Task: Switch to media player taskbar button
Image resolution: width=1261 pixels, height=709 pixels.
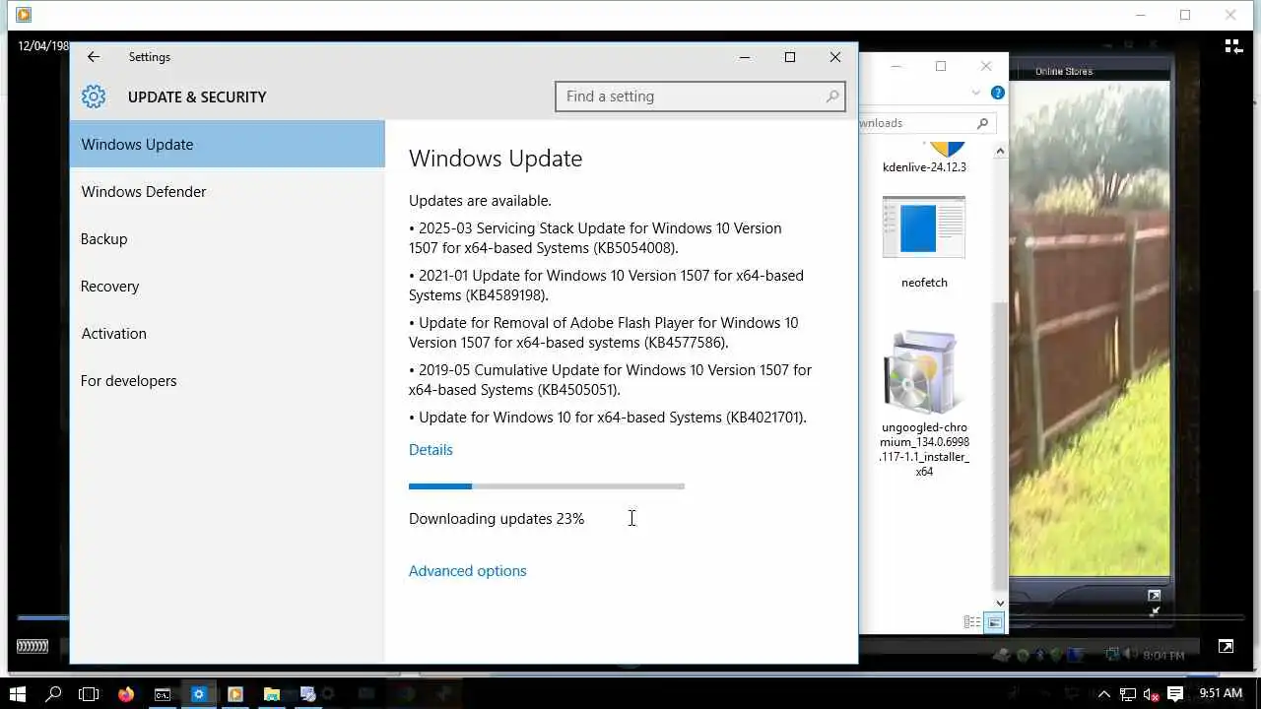Action: [x=234, y=694]
